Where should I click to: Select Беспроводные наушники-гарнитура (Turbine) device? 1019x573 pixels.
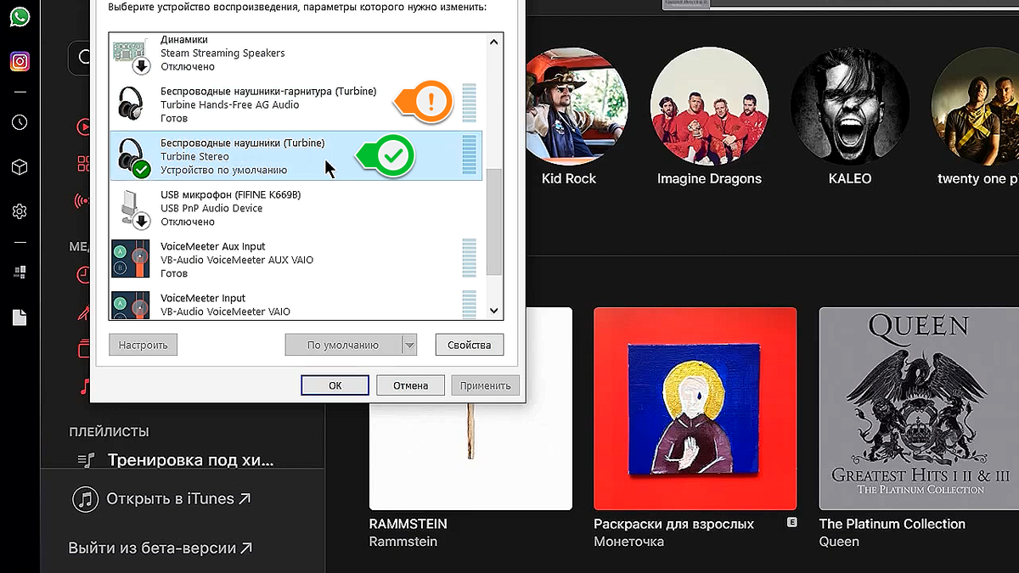coord(297,104)
